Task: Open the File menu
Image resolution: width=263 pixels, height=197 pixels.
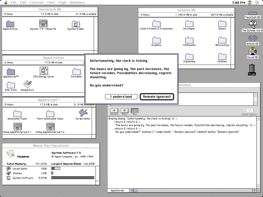Action: [14, 3]
